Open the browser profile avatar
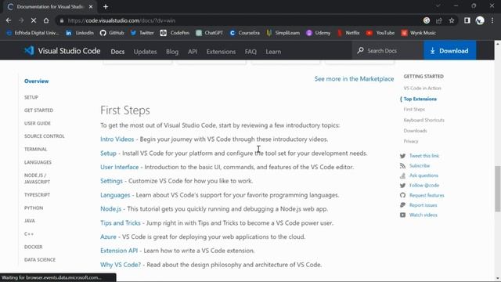 [x=480, y=20]
